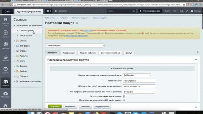The height and width of the screenshot is (114, 203).
Task: Click the Веб-формы icon in the tree
Action: 17,46
